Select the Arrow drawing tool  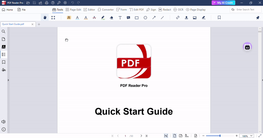click(154, 18)
